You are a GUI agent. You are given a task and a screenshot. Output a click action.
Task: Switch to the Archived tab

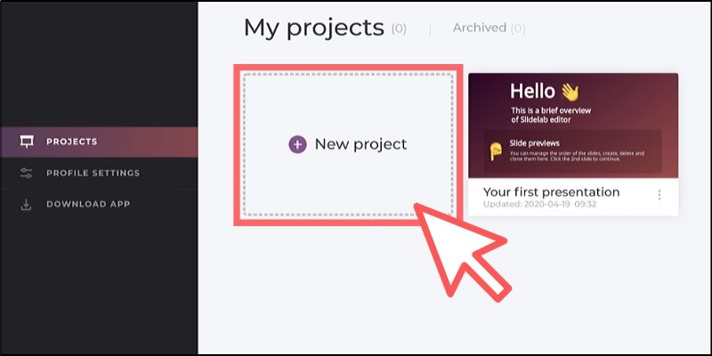pos(480,28)
